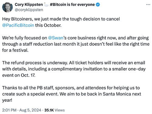Select the Cory Klippsten display name
The height and width of the screenshot is (114, 152).
point(29,5)
